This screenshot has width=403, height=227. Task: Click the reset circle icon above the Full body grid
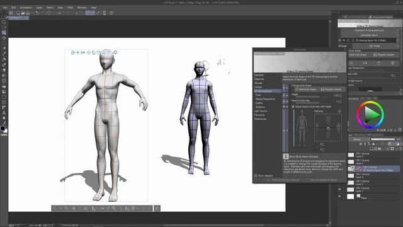(x=340, y=111)
